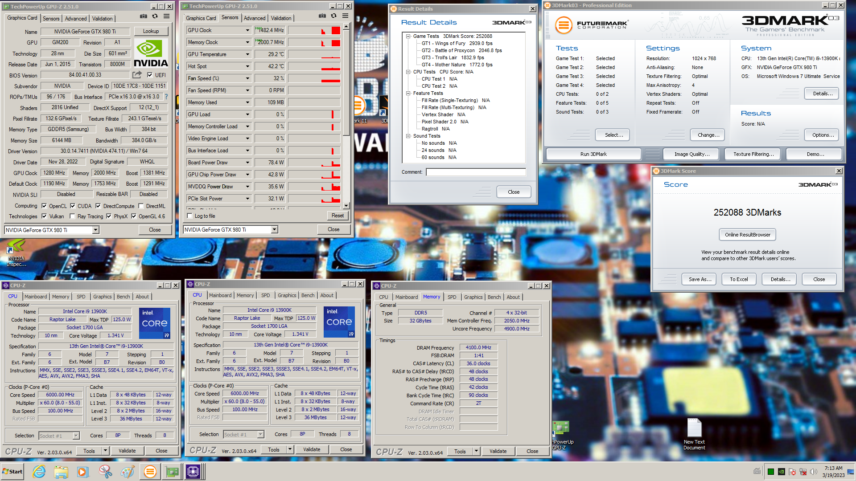Open the hamburger menu in the left GPU-Z window
The height and width of the screenshot is (481, 856).
[x=166, y=16]
